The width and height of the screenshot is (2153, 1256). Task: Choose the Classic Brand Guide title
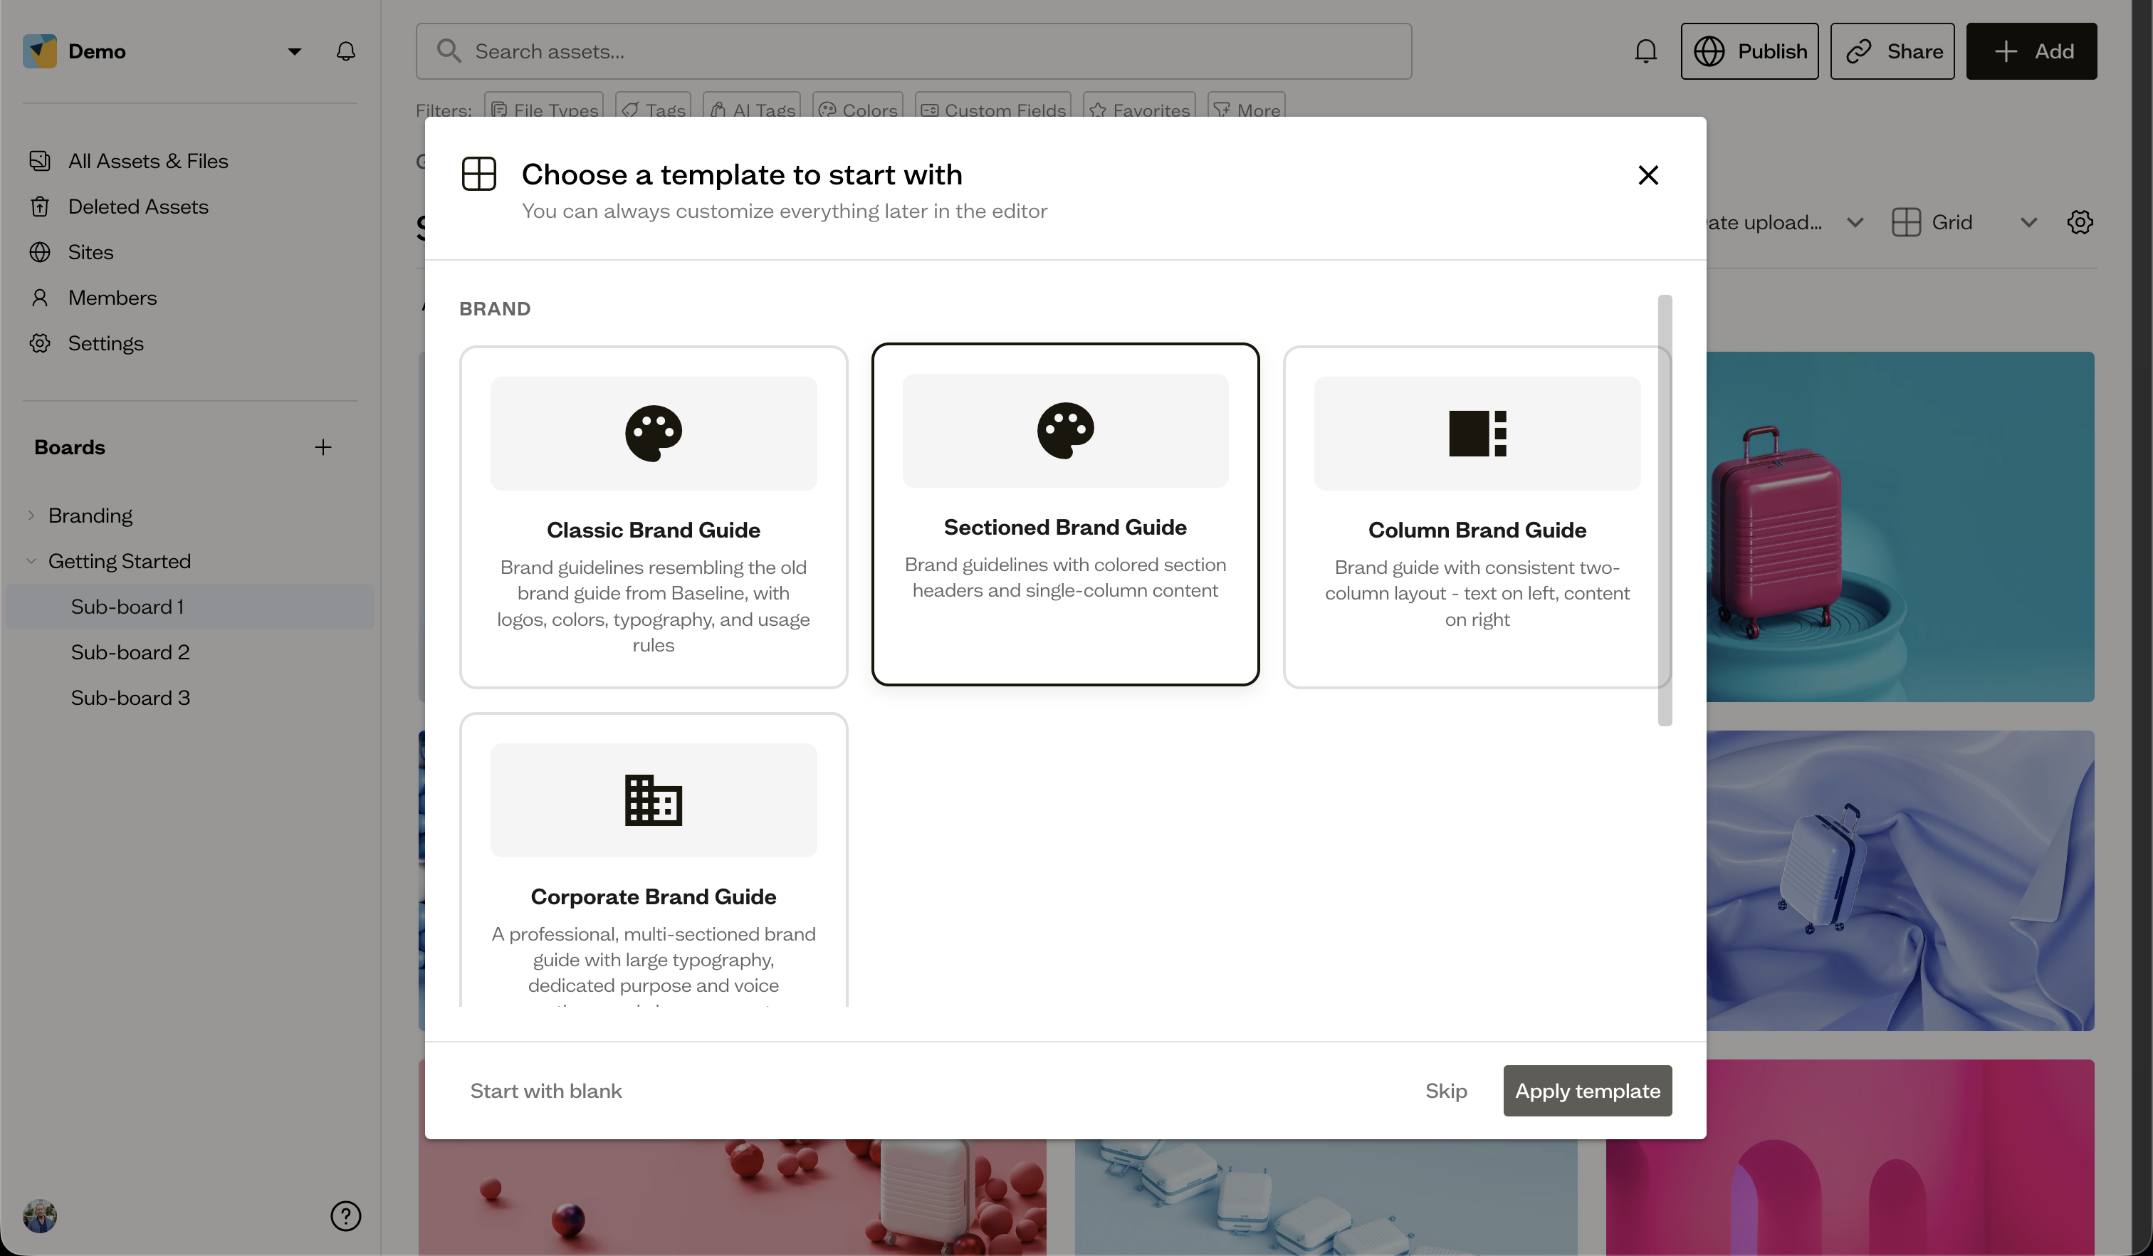(654, 530)
